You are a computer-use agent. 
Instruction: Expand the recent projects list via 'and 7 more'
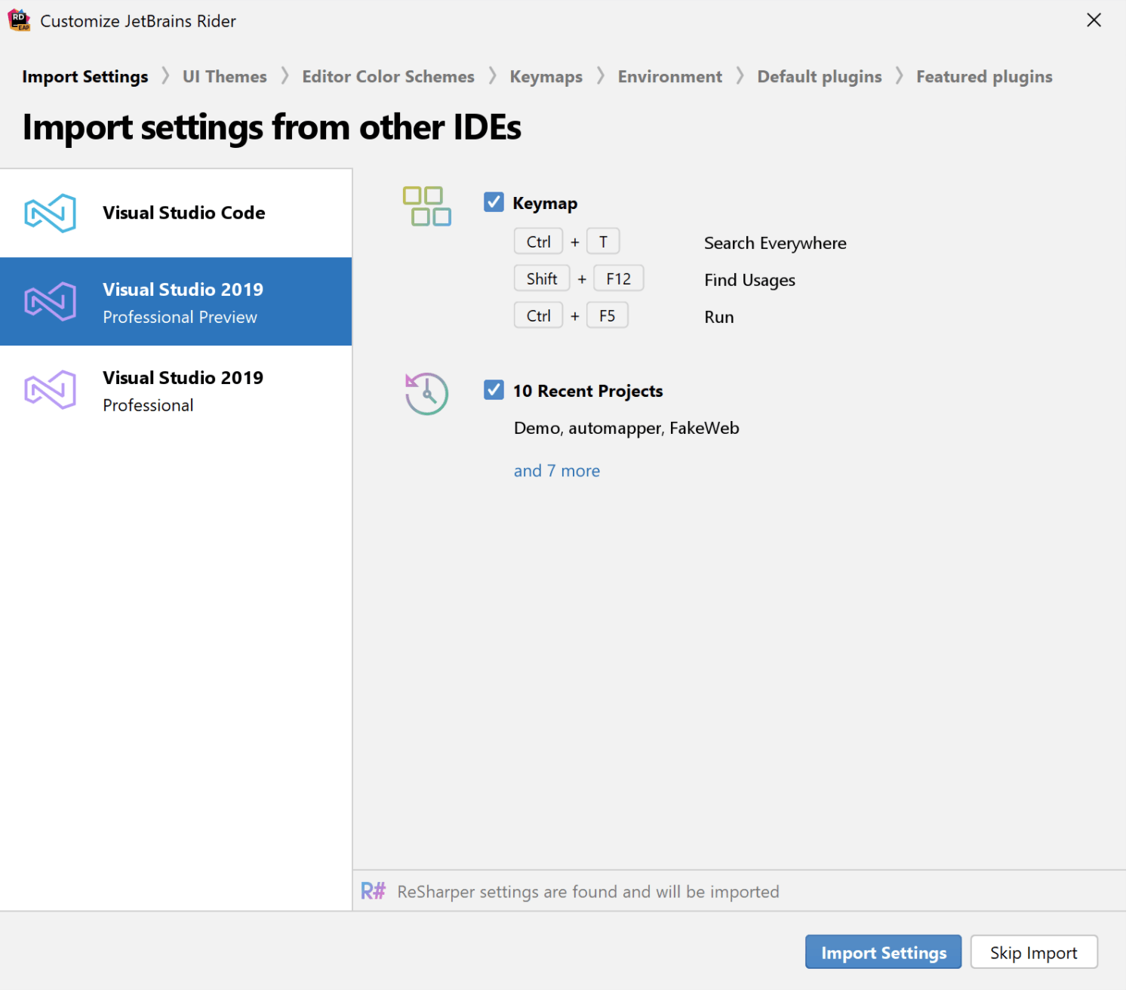pyautogui.click(x=556, y=470)
